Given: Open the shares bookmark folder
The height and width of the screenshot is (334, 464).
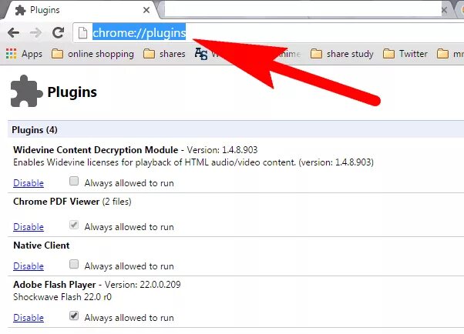Looking at the screenshot, I should 164,54.
